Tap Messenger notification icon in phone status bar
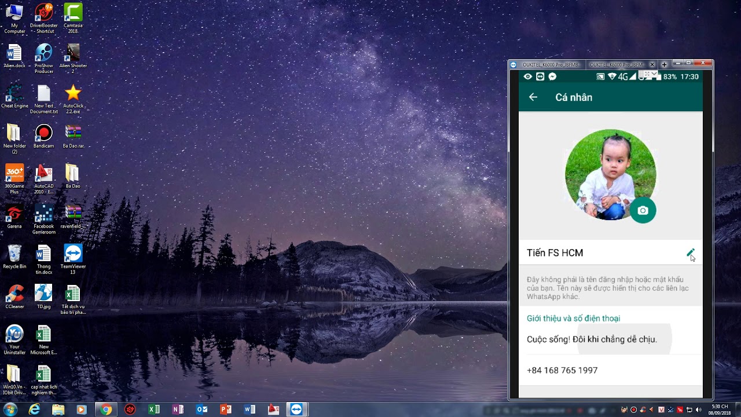This screenshot has width=741, height=417. click(553, 76)
